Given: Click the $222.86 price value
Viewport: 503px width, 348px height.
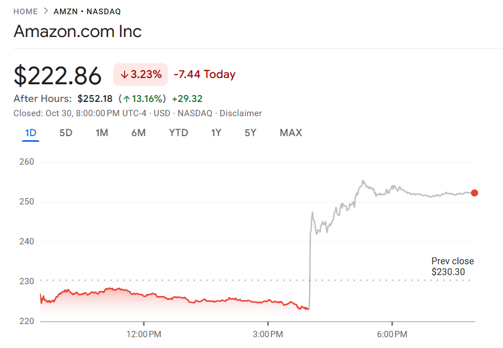Looking at the screenshot, I should pyautogui.click(x=57, y=75).
